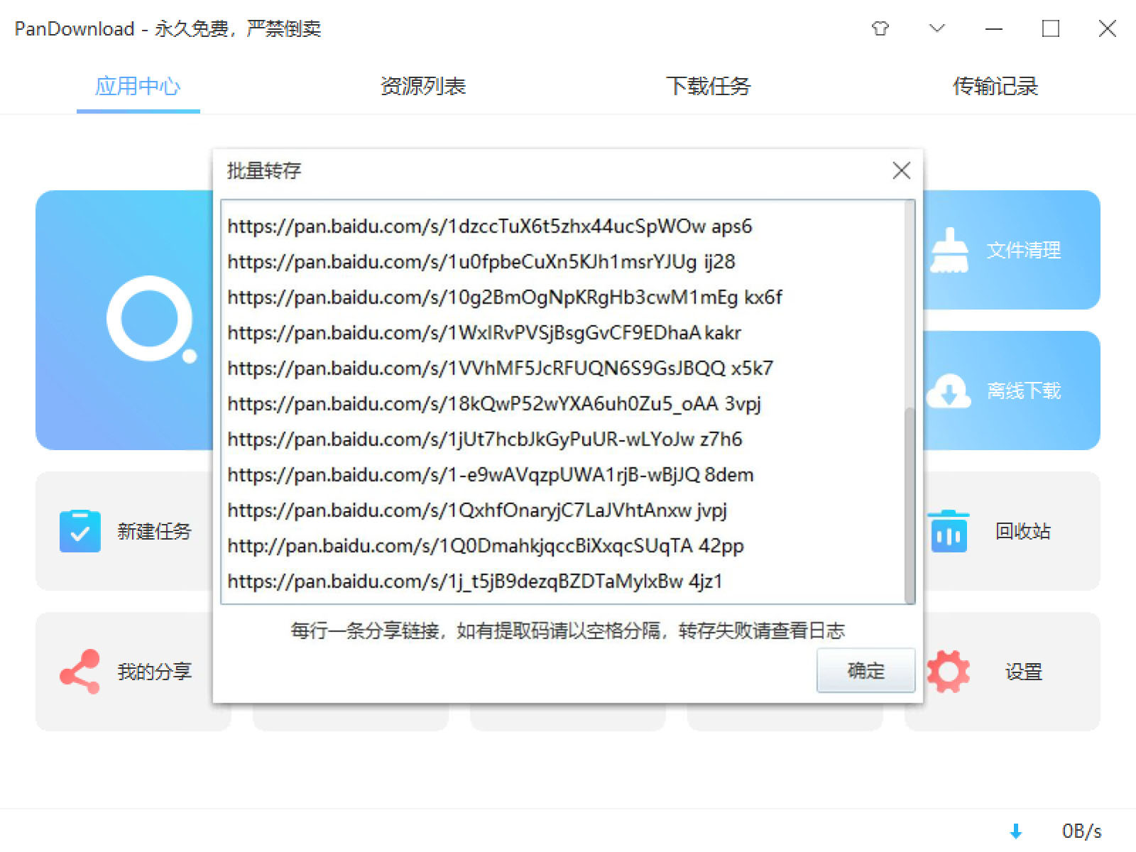
Task: Switch to the 下载任务 tab
Action: pyautogui.click(x=709, y=85)
